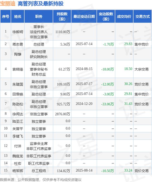The height and width of the screenshot is (182, 152).
Task: Click 总经理 position in 蒋志勇's row
Action: [x=39, y=44]
